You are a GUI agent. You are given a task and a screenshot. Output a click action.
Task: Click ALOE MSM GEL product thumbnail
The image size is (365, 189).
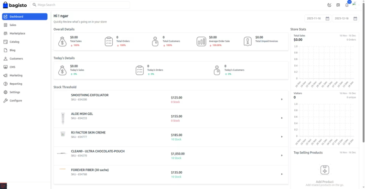point(63,118)
